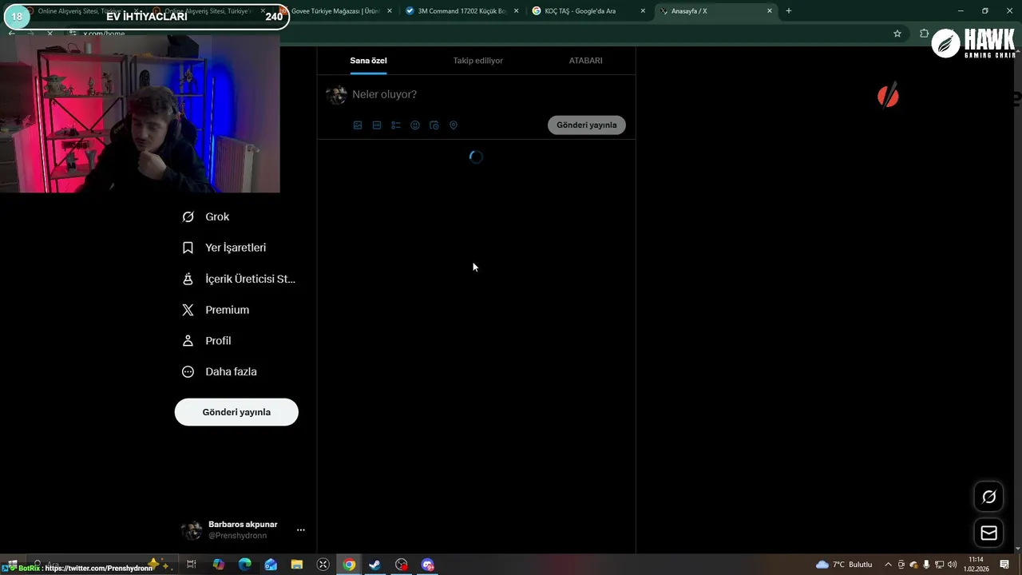The width and height of the screenshot is (1022, 575).
Task: Open the Windows notification center
Action: click(1004, 565)
